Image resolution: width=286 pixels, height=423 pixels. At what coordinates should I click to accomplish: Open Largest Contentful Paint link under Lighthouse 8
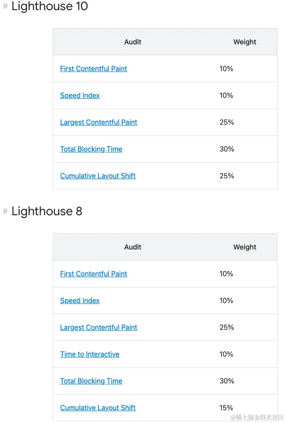(x=98, y=327)
